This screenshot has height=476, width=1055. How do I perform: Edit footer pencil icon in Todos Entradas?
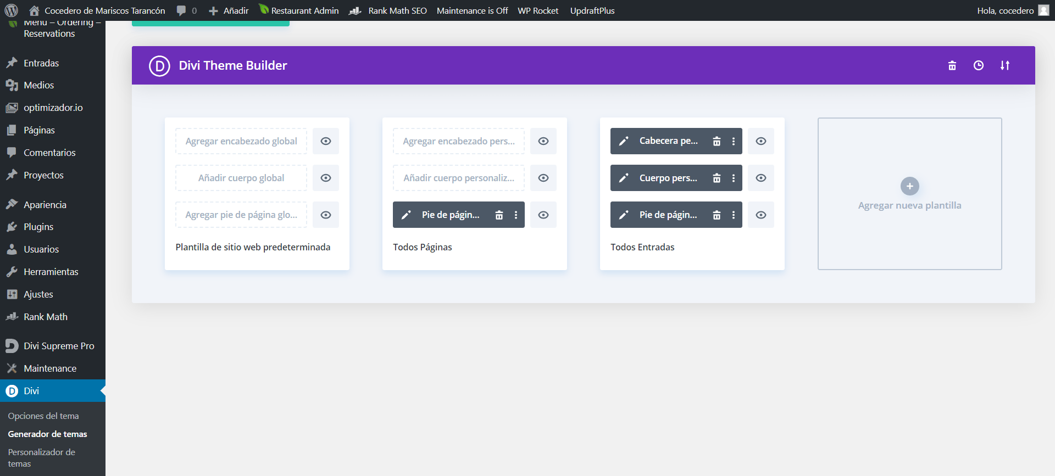(x=624, y=215)
